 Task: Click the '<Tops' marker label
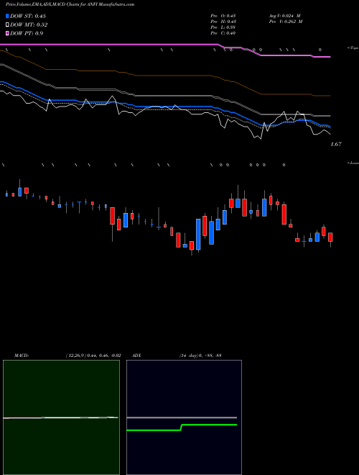pos(353,48)
